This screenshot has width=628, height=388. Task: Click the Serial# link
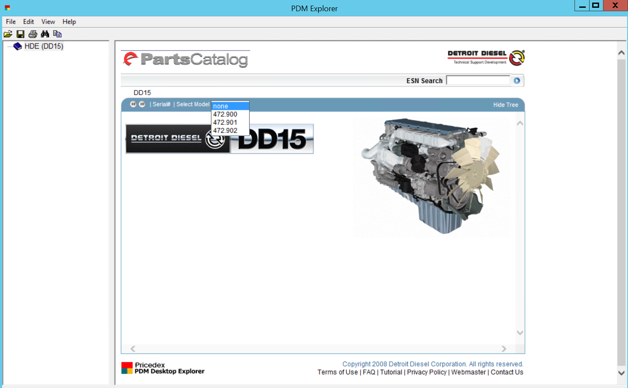[x=161, y=104]
